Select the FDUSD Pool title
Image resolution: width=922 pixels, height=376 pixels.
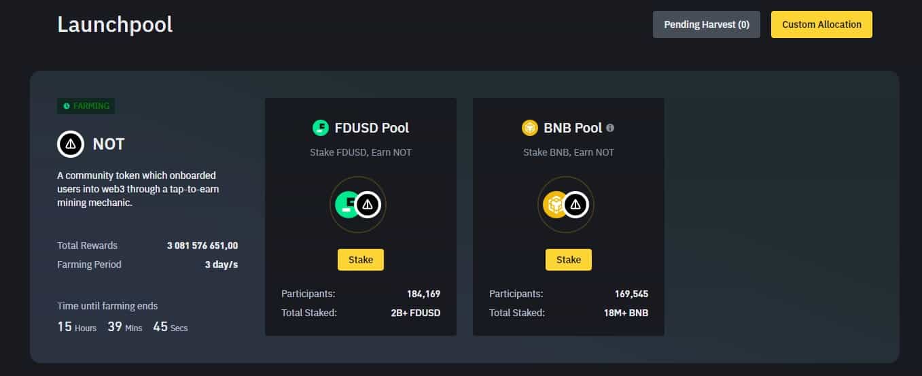click(x=372, y=128)
